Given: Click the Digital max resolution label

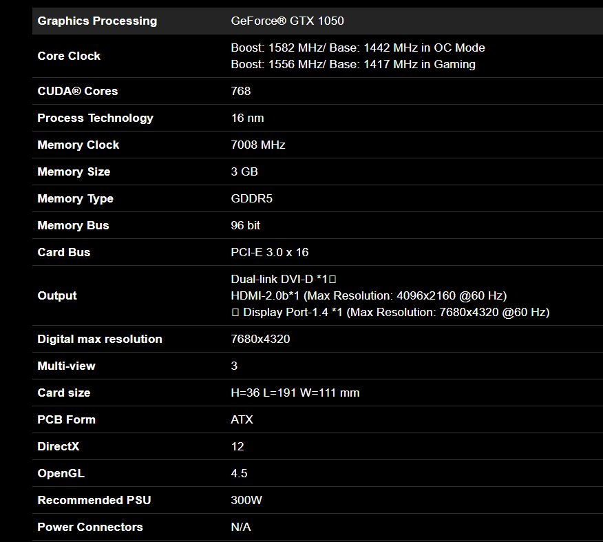Looking at the screenshot, I should click(100, 339).
